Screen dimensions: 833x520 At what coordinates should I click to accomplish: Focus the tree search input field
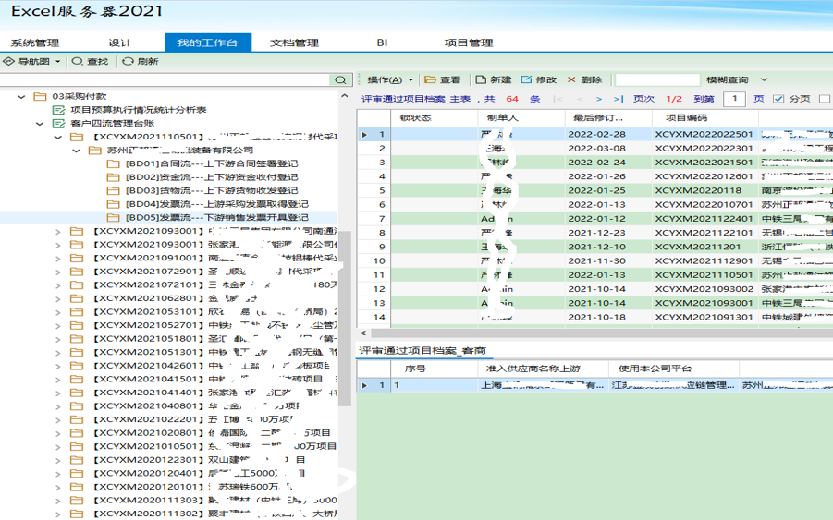(x=165, y=80)
